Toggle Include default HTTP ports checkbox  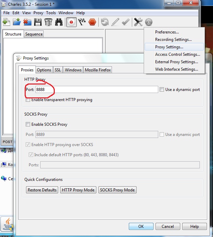pyautogui.click(x=31, y=155)
